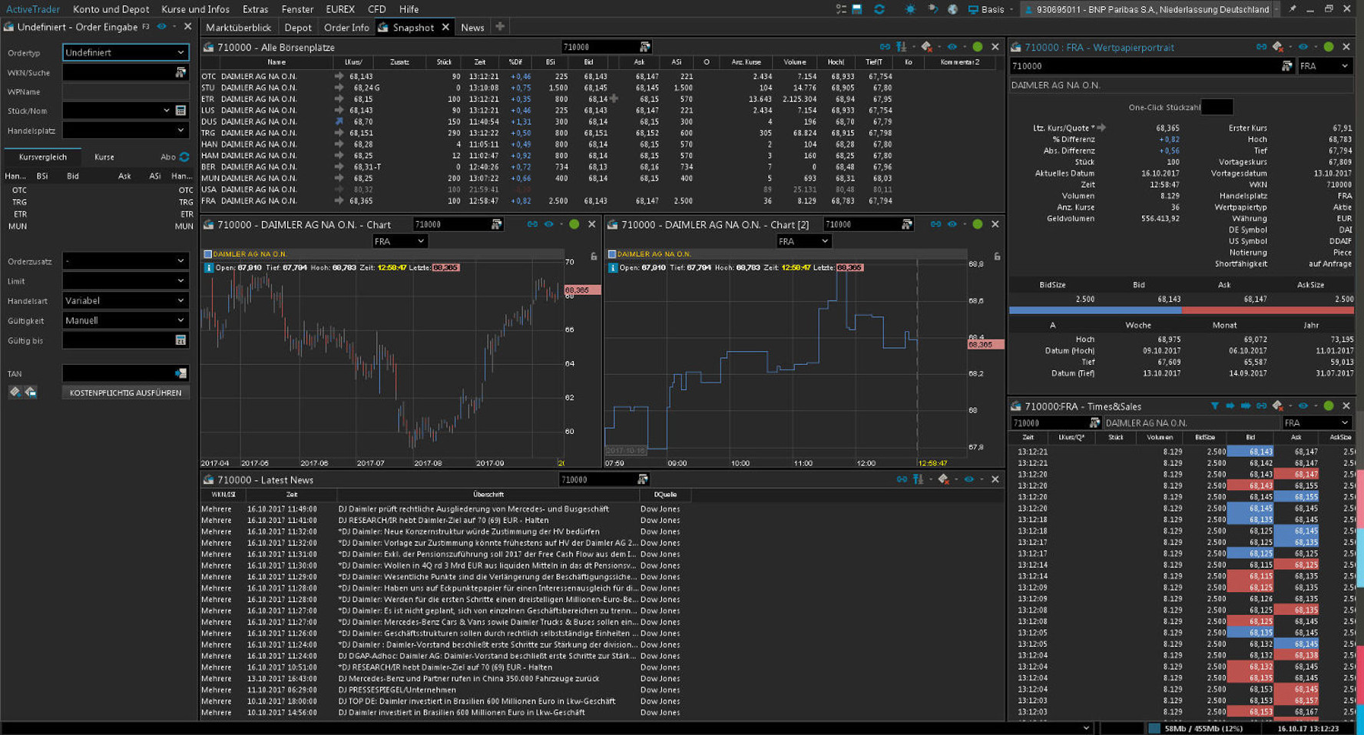Screen dimensions: 1364x735
Task: Click the plug connection icon in top toolbar
Action: [x=932, y=9]
